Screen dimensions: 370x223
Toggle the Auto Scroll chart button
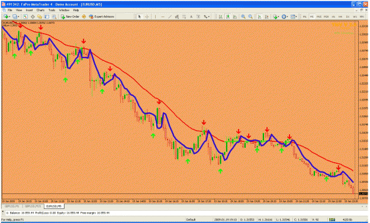(x=259, y=17)
